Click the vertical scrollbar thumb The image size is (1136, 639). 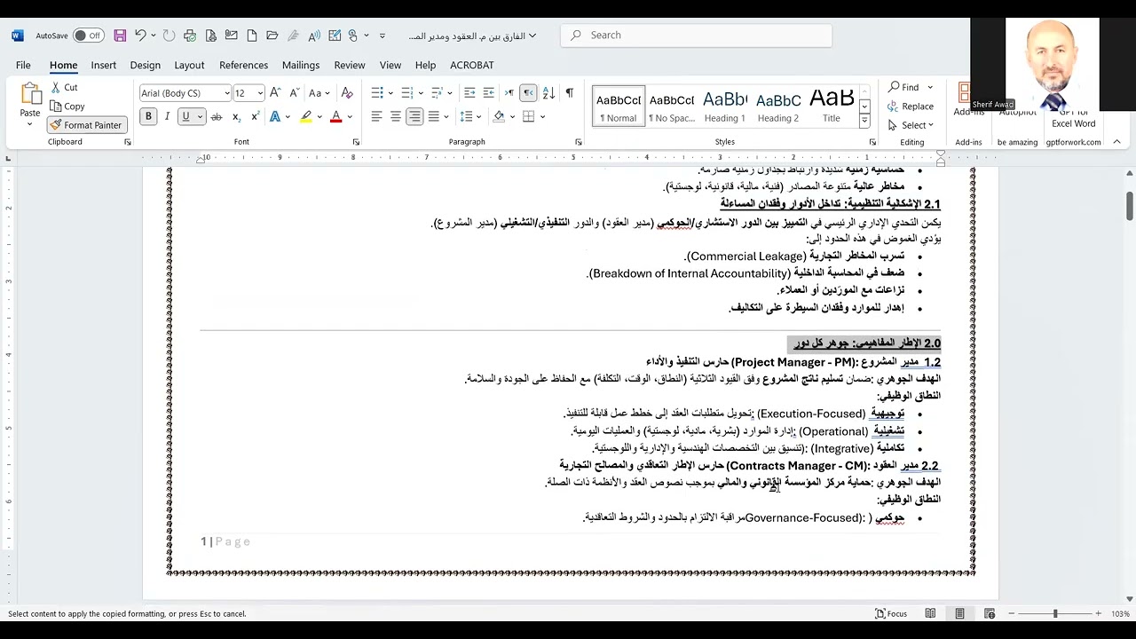tap(1130, 206)
